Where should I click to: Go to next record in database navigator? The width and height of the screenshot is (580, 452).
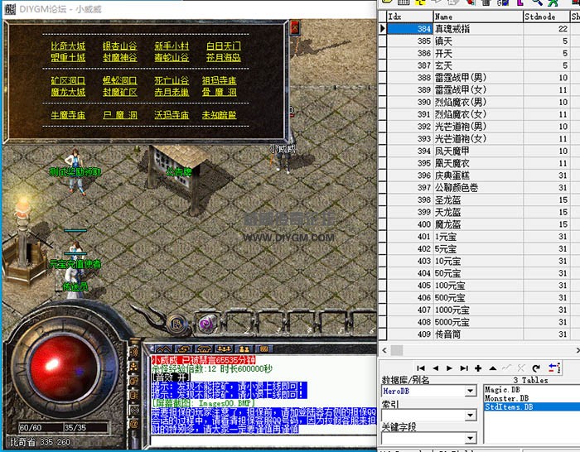click(449, 368)
